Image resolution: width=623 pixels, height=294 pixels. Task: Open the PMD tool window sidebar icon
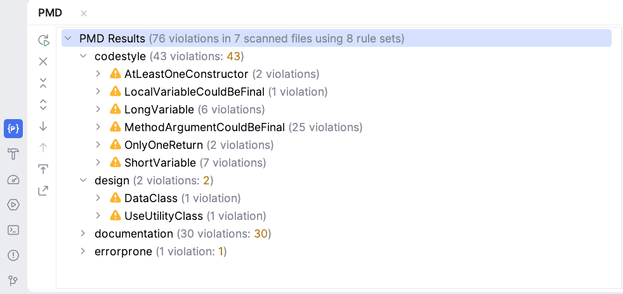click(13, 129)
